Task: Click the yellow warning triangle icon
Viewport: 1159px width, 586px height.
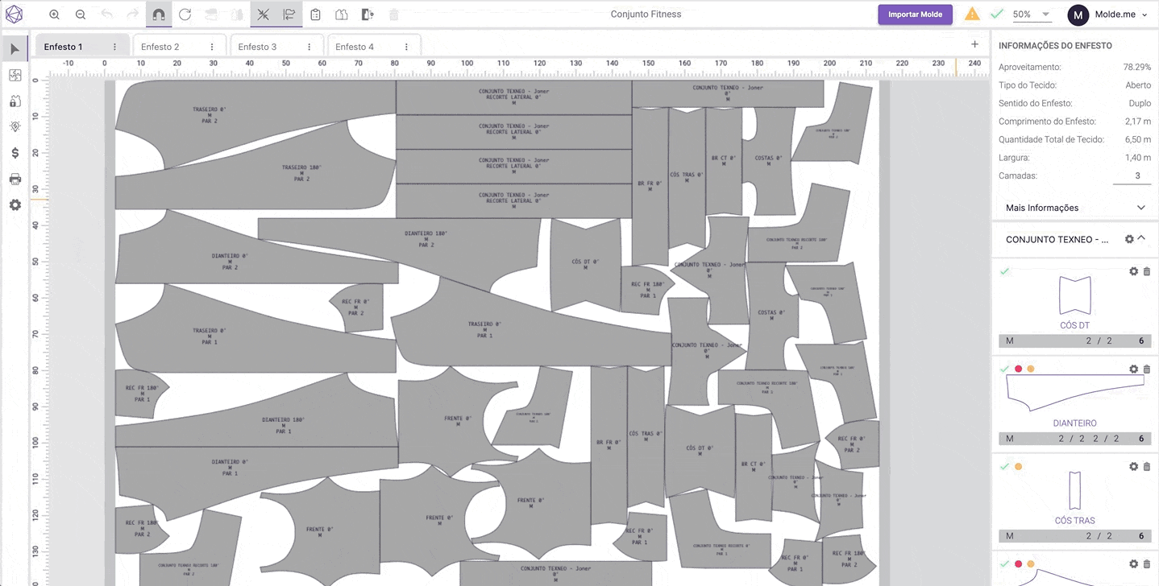Action: [x=972, y=14]
